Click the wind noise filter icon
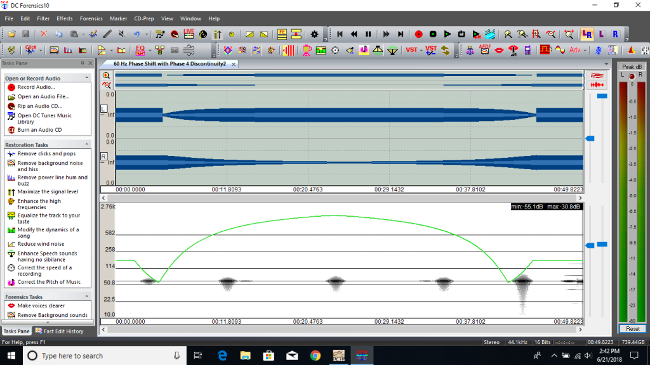The width and height of the screenshot is (650, 365). 189,50
